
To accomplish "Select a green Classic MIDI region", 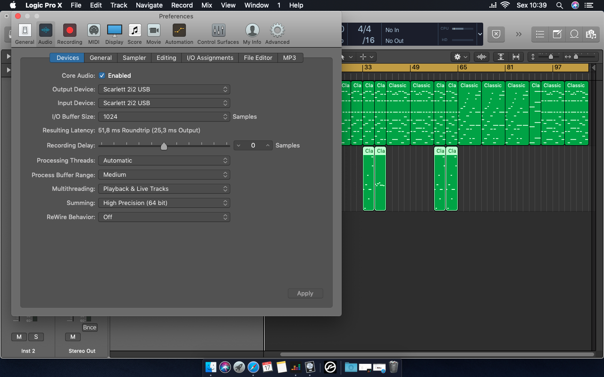I will 398,113.
